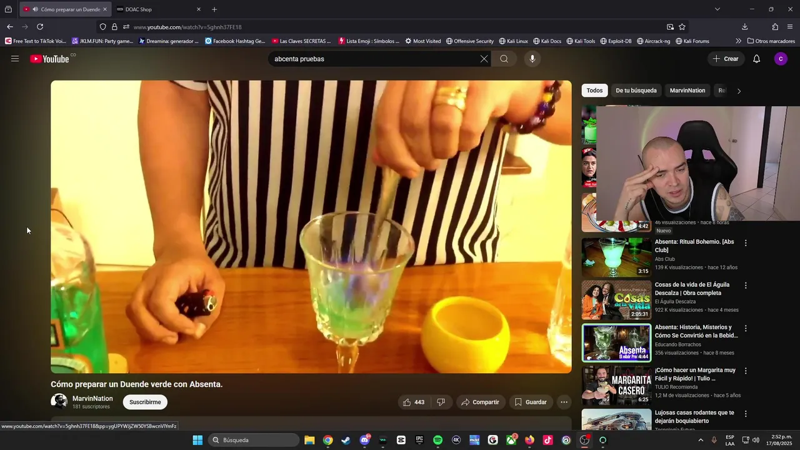The height and width of the screenshot is (450, 800).
Task: Share the video with Compartir
Action: (480, 402)
